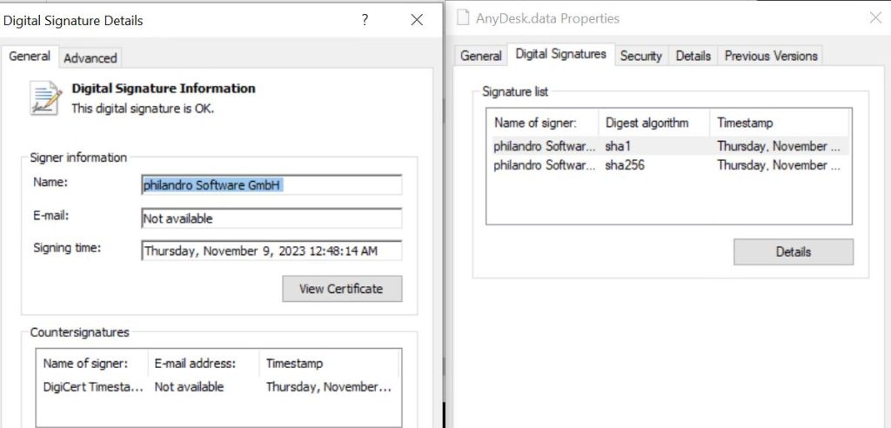The width and height of the screenshot is (891, 428).
Task: Click the View Certificate button
Action: coord(342,289)
